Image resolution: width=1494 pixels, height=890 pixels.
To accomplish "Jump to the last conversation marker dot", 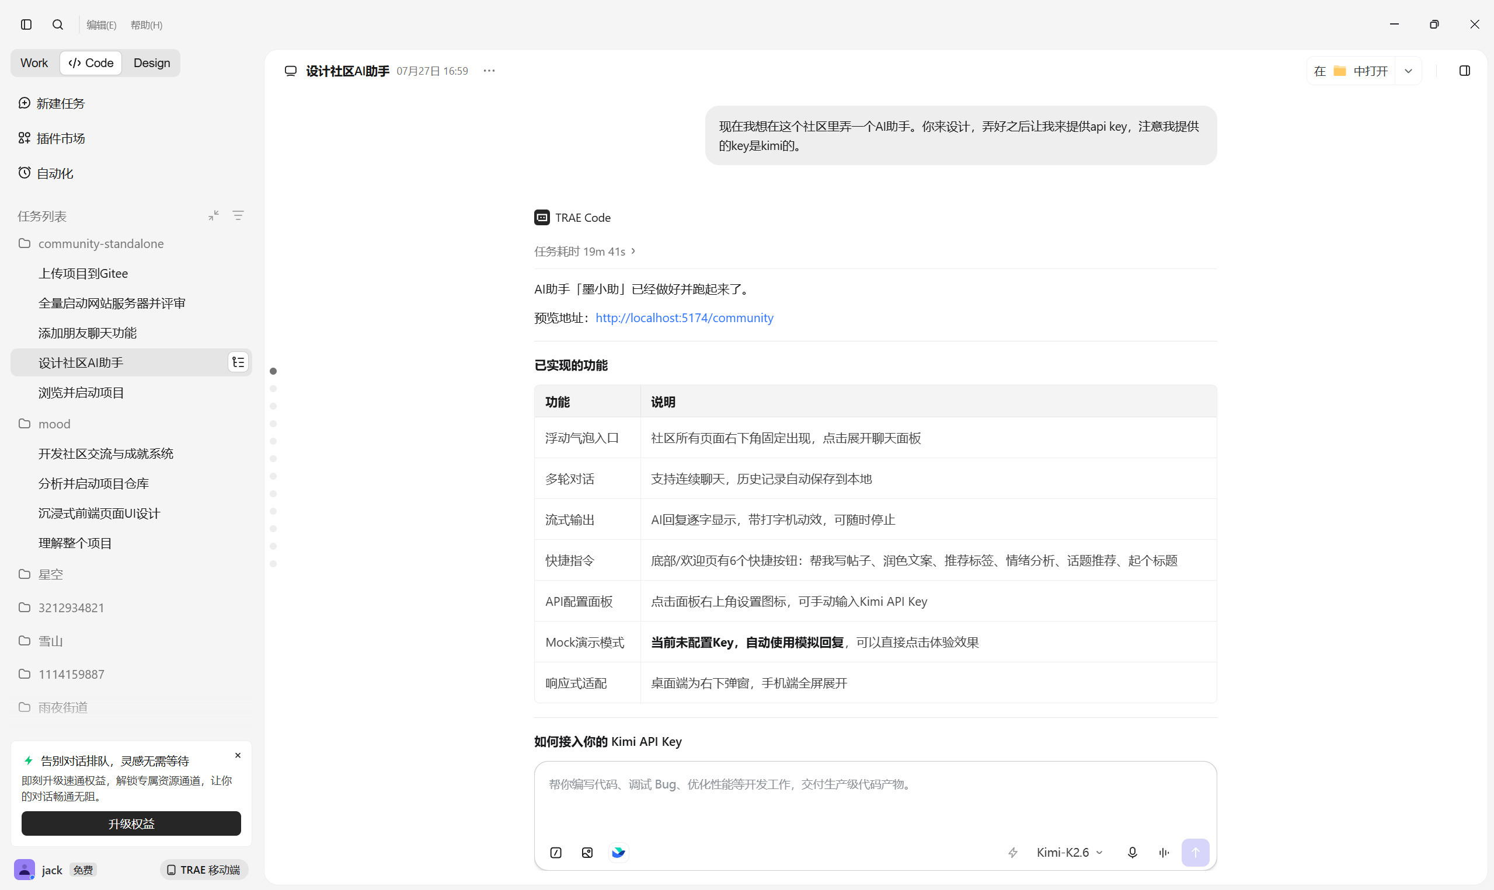I will coord(273,564).
